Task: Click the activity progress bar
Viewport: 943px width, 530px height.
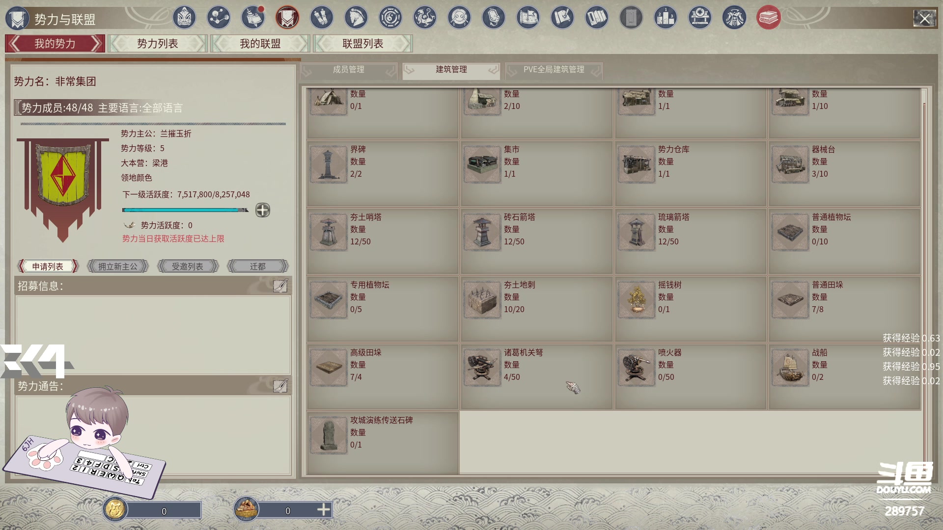Action: tap(185, 210)
